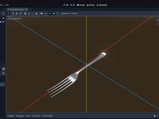Screen dimensions: 159x119
Task: Open the Transform menu
Action: (x=65, y=14)
